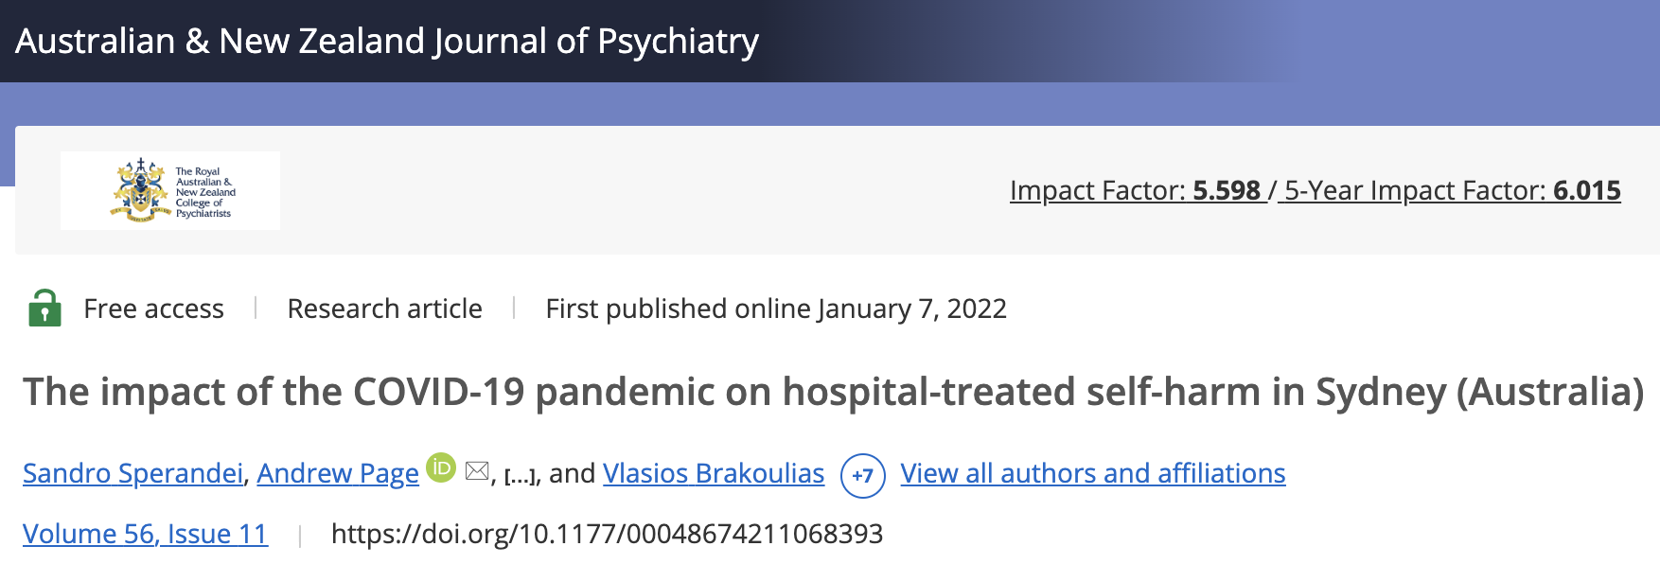Screen dimensions: 1660x564
Task: Click the article DOI URL text
Action: [x=607, y=534]
